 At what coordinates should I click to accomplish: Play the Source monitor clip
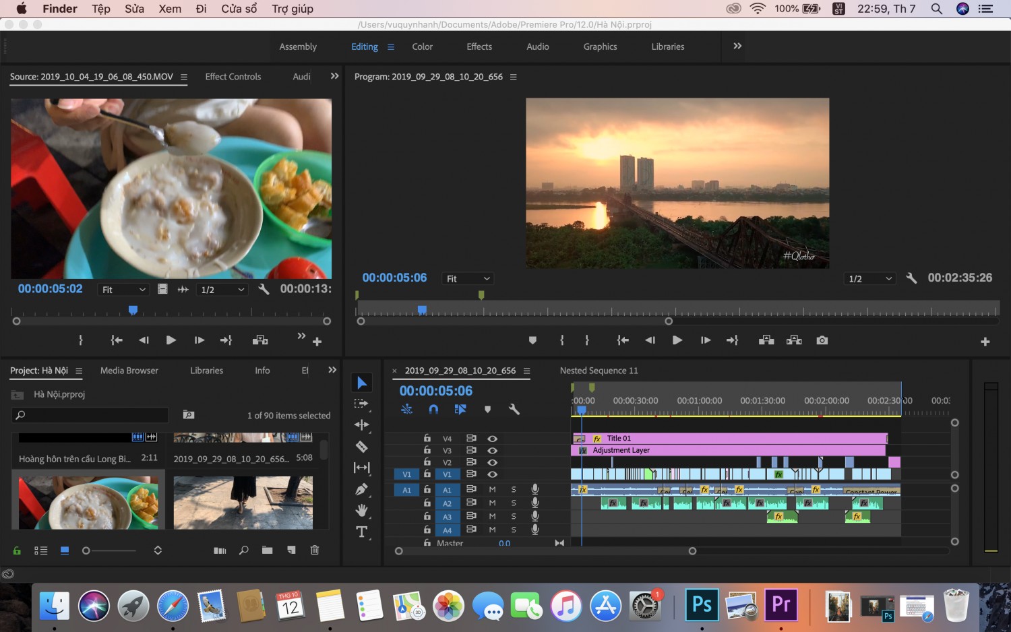(x=171, y=340)
